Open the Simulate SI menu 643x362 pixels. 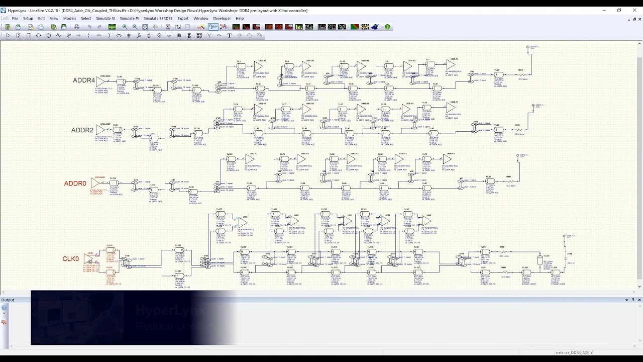(105, 19)
